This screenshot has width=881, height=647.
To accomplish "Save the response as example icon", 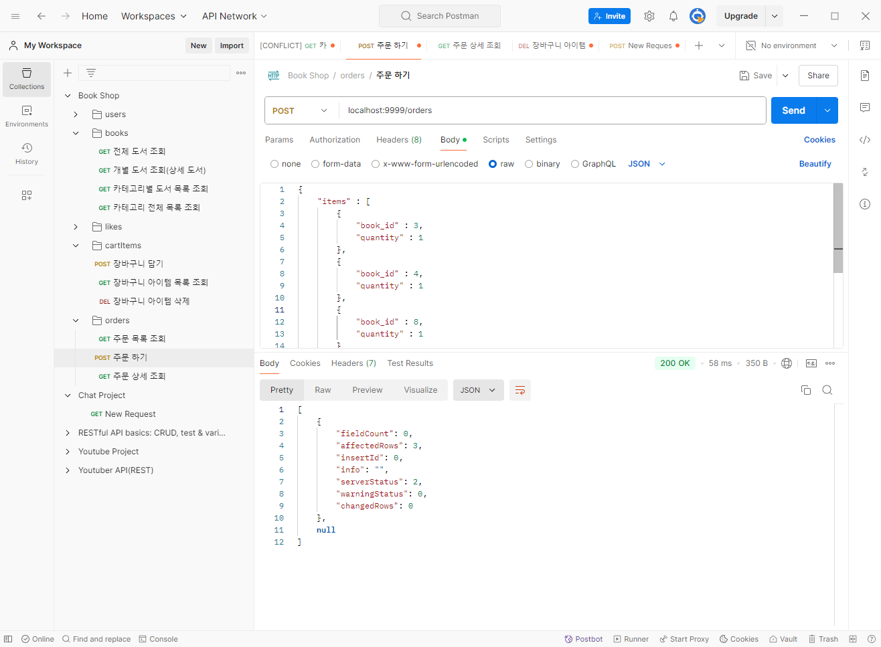I will tap(811, 363).
